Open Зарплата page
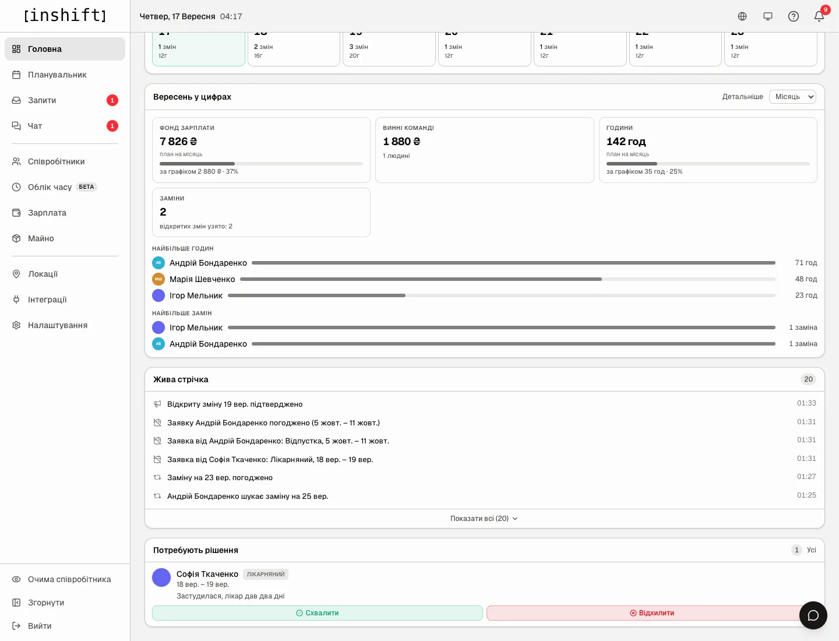Image resolution: width=839 pixels, height=641 pixels. 65,213
